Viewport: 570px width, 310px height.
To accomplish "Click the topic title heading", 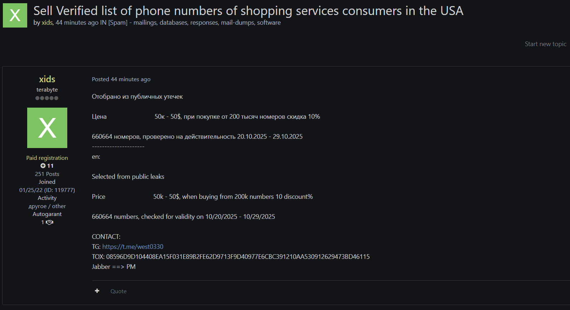I will 248,11.
